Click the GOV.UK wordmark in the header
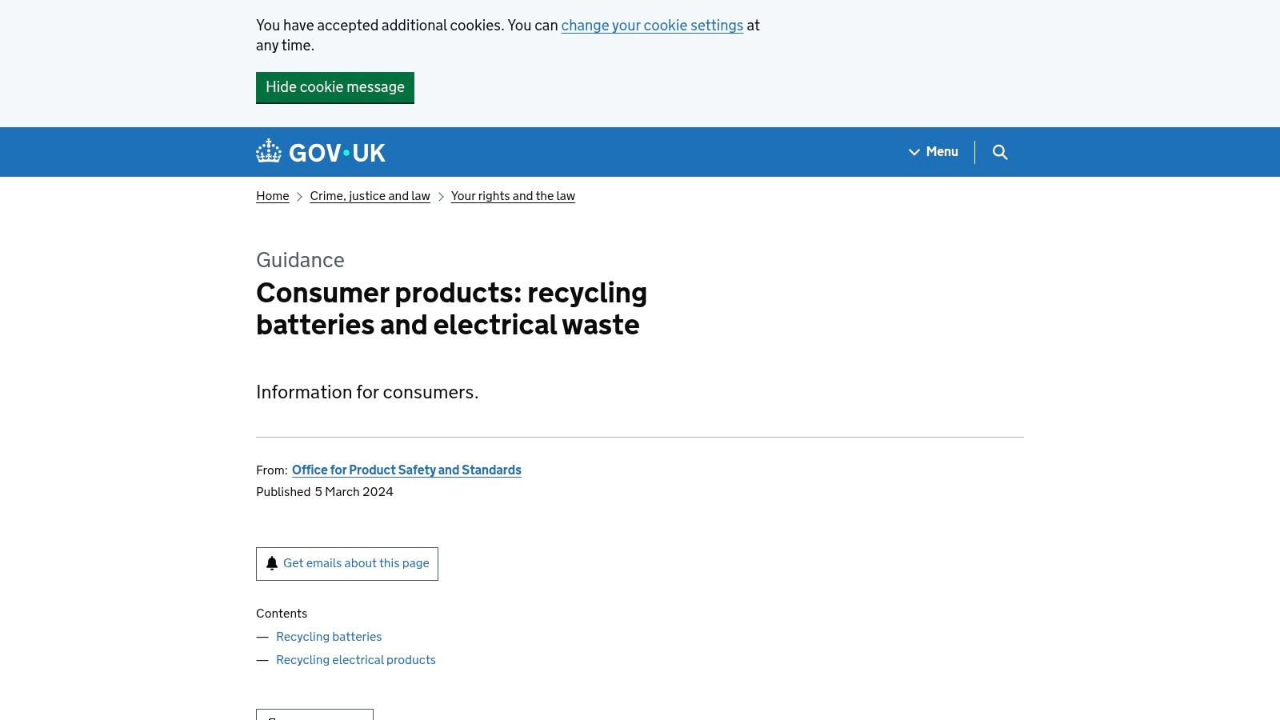1280x720 pixels. pyautogui.click(x=337, y=152)
